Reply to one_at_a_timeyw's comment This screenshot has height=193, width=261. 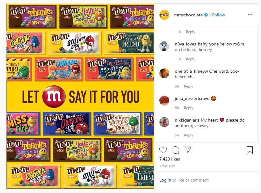(188, 86)
